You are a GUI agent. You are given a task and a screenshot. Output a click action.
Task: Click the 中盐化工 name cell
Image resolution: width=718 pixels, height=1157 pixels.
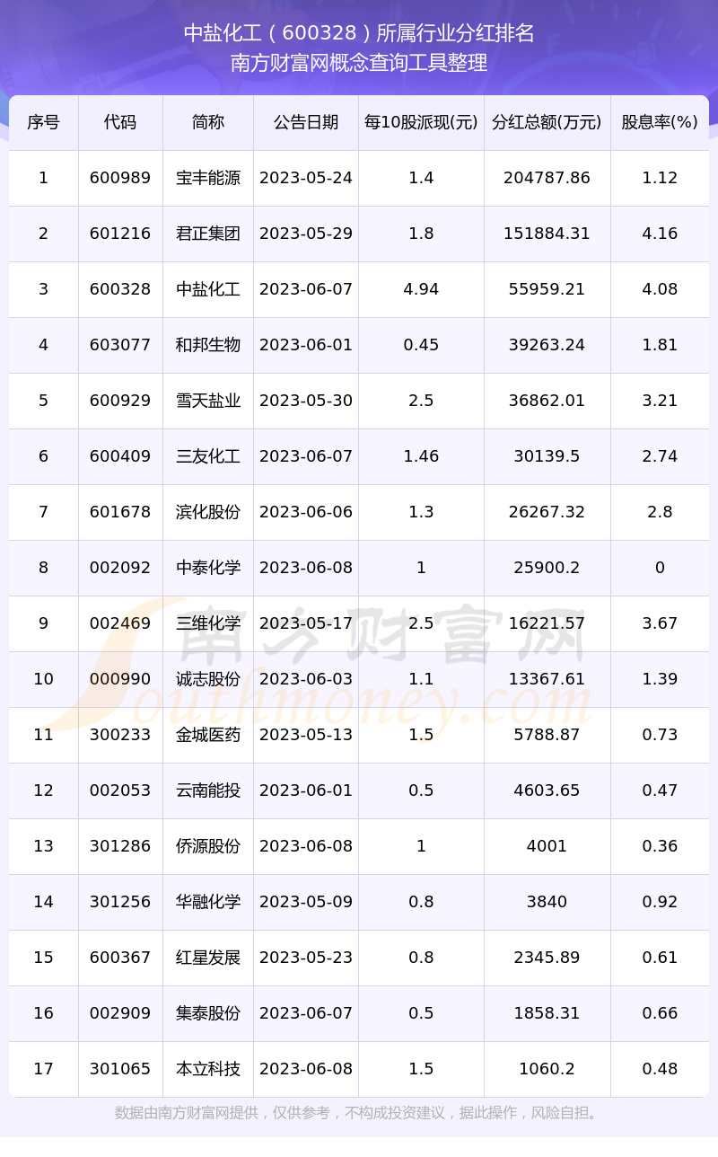(x=208, y=289)
